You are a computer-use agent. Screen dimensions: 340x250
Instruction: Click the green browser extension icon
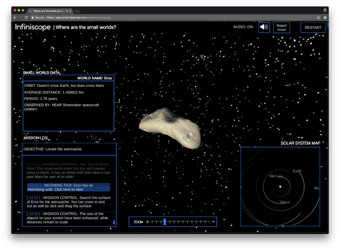pyautogui.click(x=325, y=18)
